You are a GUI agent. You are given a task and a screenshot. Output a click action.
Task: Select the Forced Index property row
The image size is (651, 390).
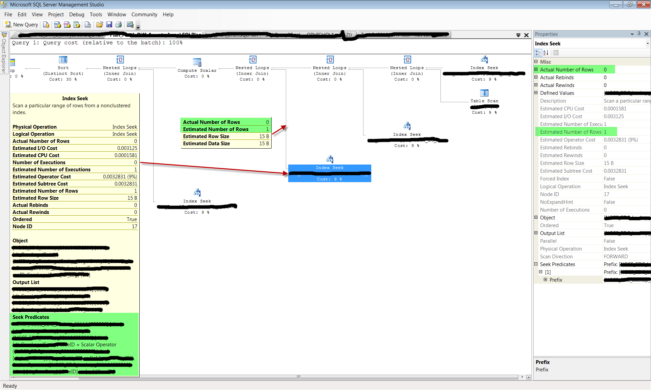tap(593, 178)
